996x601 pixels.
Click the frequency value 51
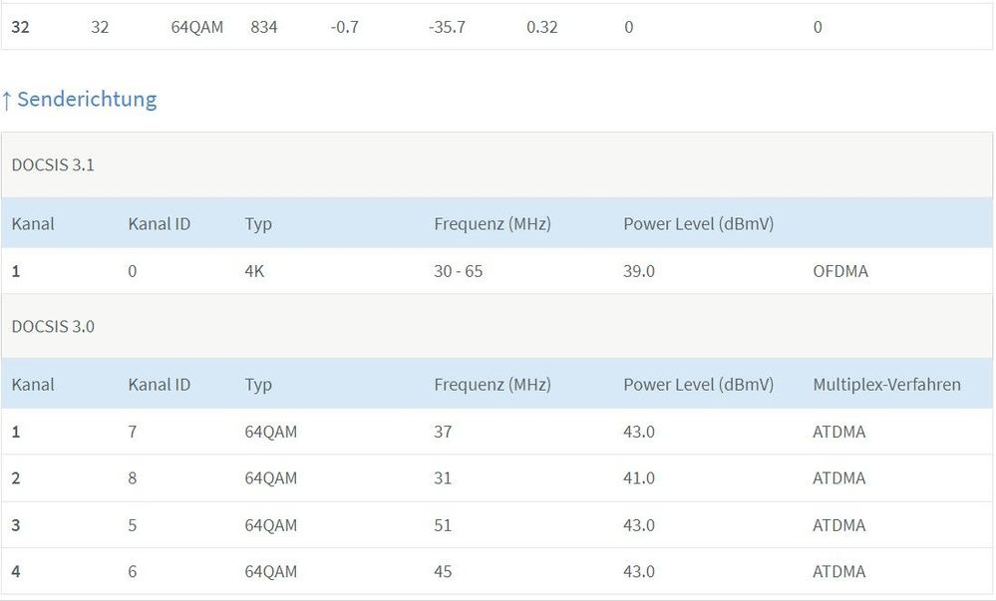(443, 525)
